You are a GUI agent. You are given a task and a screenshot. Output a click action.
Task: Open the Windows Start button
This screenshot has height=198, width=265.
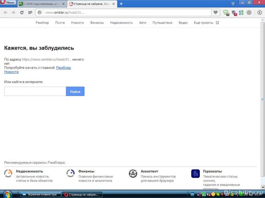[8, 194]
